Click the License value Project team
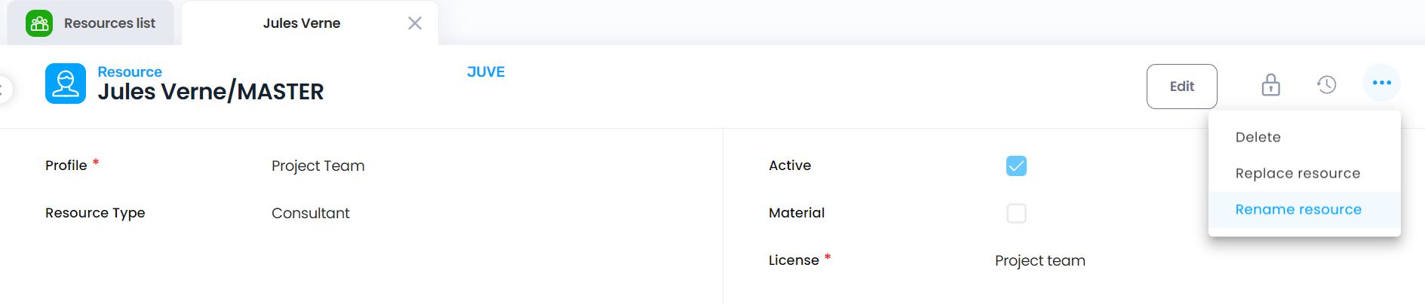This screenshot has width=1425, height=304. click(x=1040, y=260)
